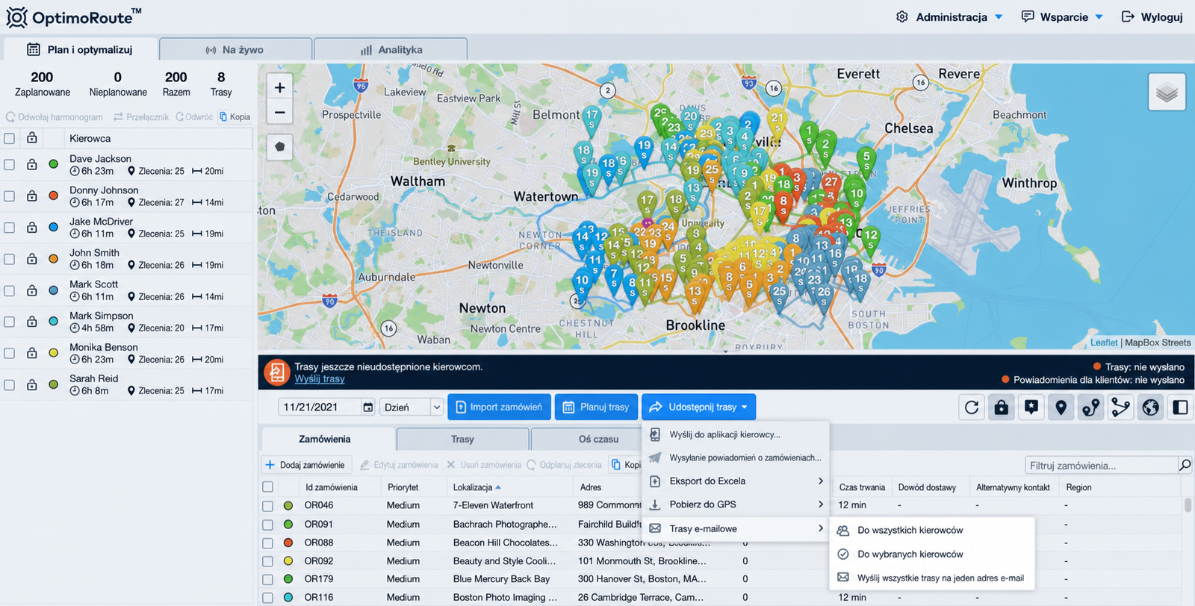
Task: Select Do wszystkich kierowców option
Action: (932, 531)
